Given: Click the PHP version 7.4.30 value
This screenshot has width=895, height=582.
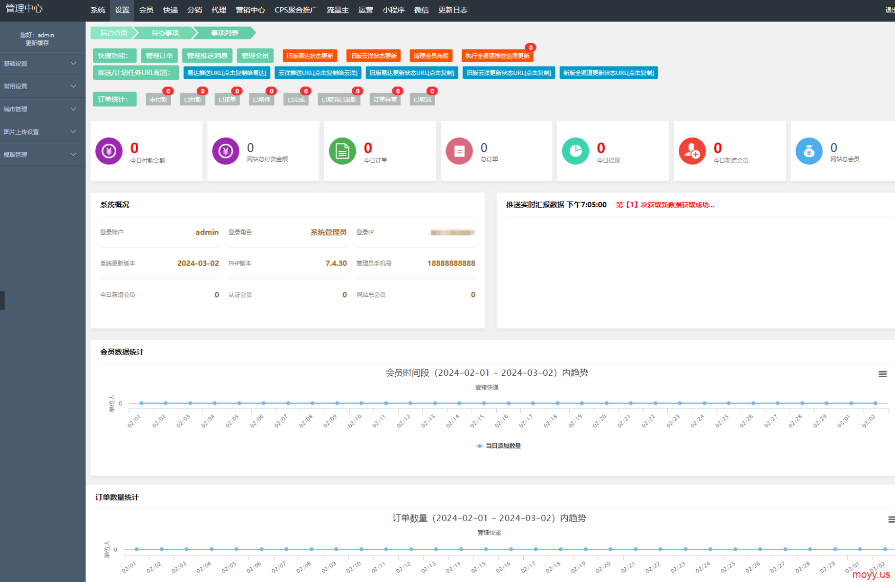Looking at the screenshot, I should tap(336, 263).
